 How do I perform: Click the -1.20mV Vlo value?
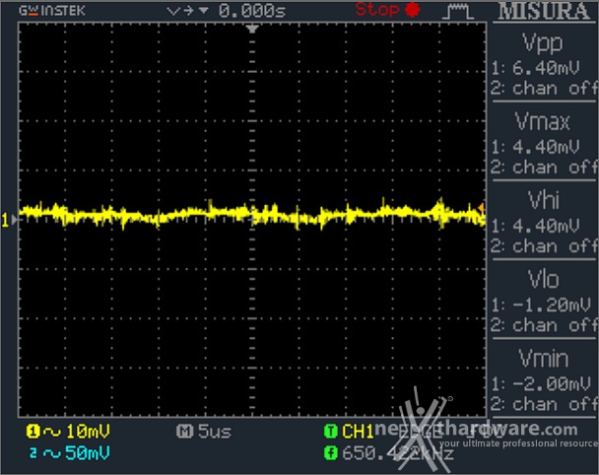click(x=552, y=305)
